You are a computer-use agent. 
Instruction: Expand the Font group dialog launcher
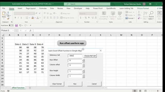41,22
